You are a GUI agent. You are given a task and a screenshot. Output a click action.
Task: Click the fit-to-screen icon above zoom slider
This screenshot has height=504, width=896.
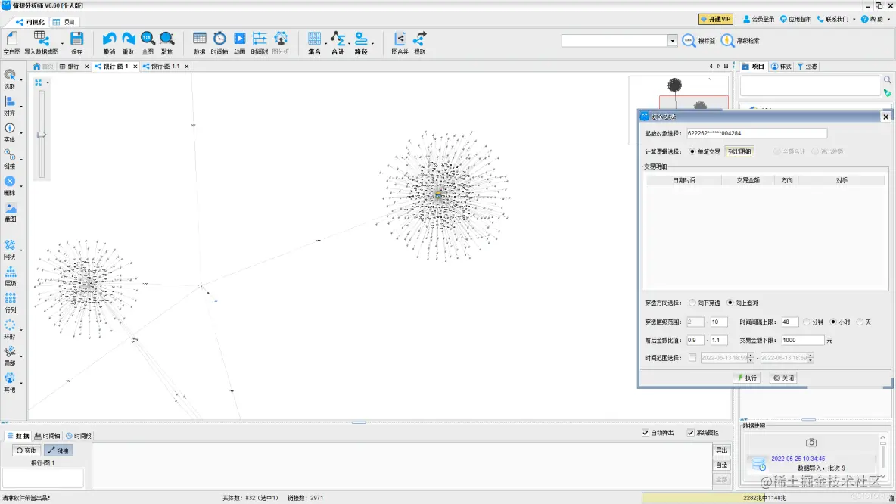39,82
